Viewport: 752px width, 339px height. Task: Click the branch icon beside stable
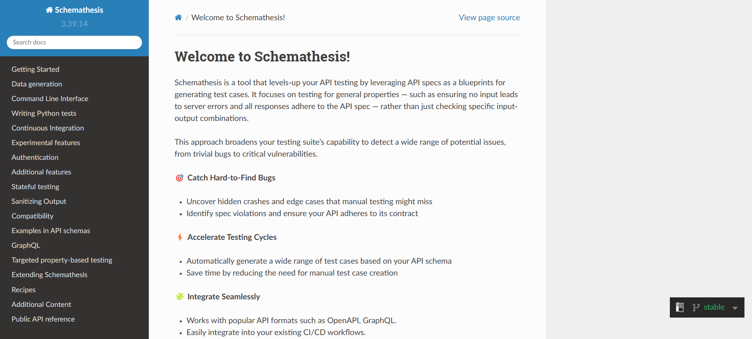[696, 307]
